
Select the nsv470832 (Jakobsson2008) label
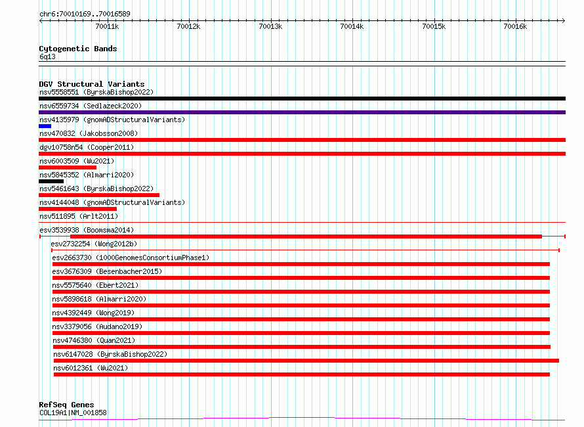[x=89, y=133]
